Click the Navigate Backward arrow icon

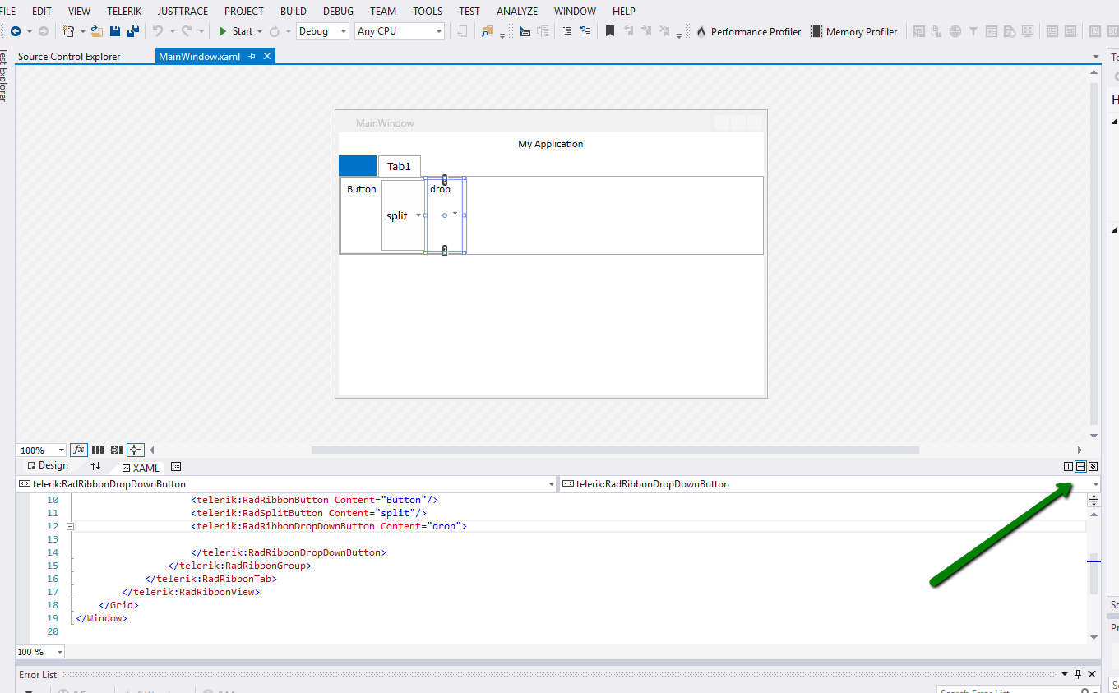pyautogui.click(x=16, y=31)
